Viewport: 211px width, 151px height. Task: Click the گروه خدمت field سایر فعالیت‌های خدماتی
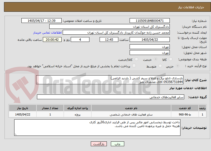(111, 97)
